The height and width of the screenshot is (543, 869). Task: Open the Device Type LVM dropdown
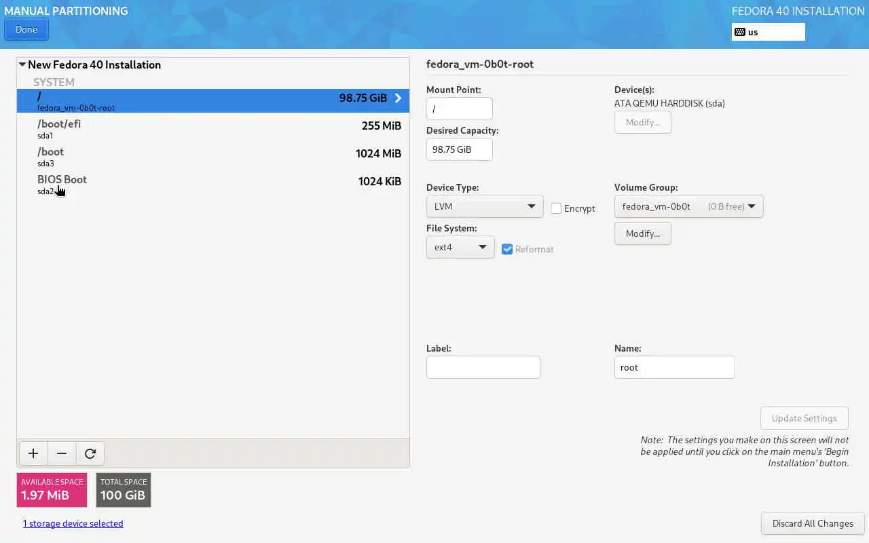point(485,206)
